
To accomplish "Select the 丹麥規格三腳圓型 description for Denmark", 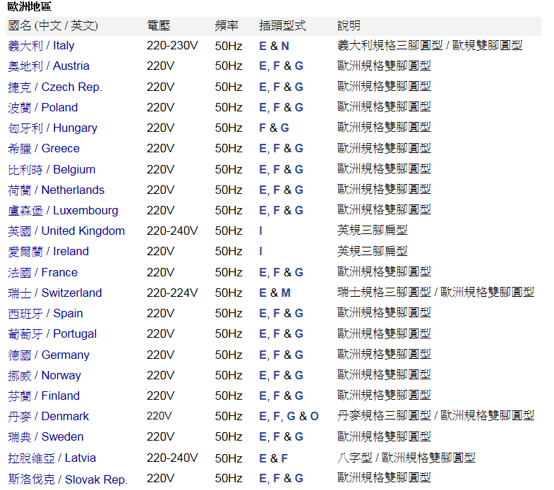I will [x=384, y=415].
